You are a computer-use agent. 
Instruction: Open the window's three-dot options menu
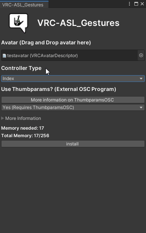click(x=129, y=4)
